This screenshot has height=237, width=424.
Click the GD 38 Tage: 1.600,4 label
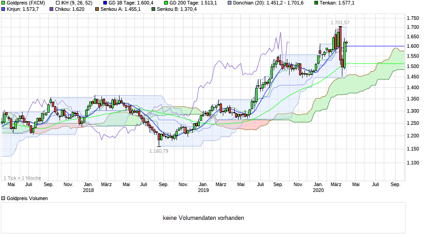131,3
